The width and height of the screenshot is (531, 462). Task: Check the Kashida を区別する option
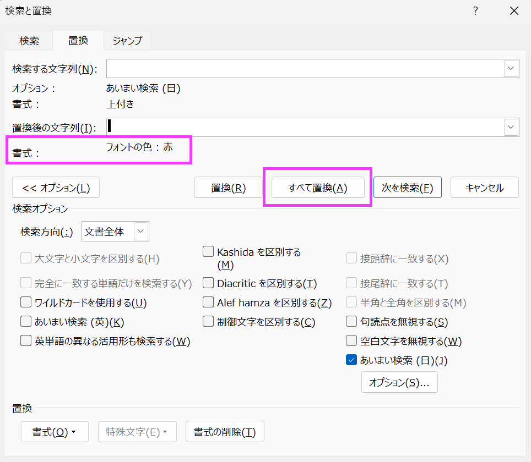[208, 252]
